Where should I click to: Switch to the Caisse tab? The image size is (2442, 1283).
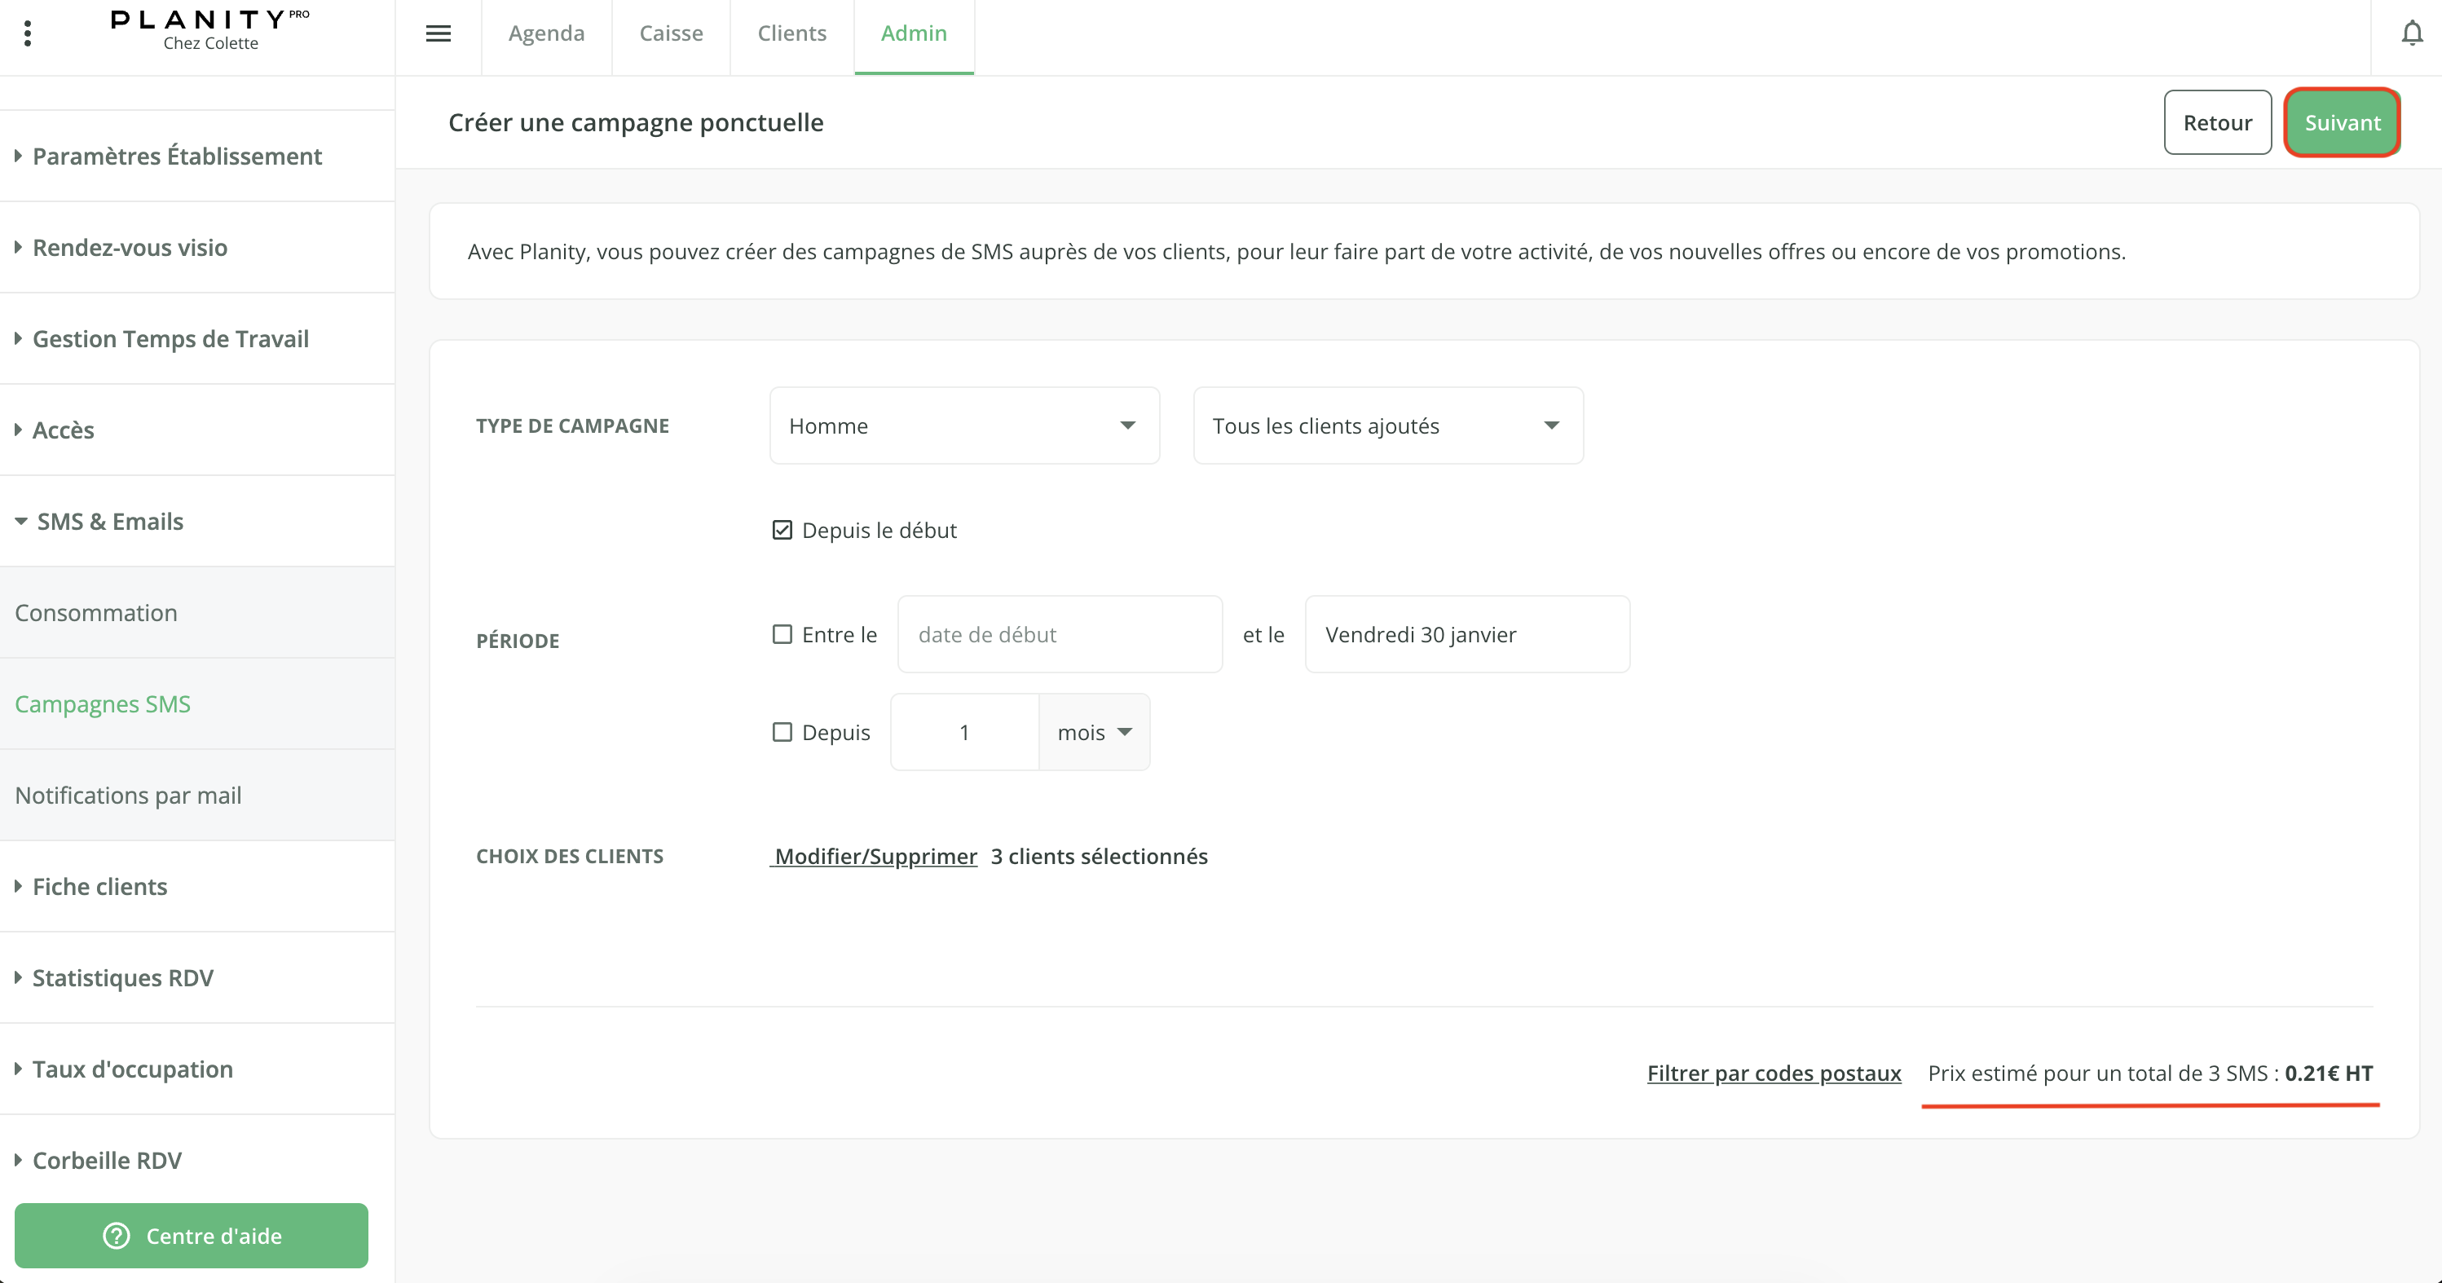point(670,34)
